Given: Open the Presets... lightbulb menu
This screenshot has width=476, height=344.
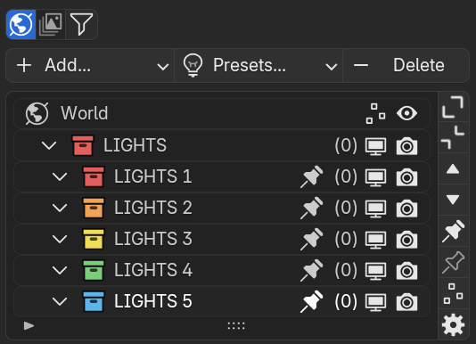Looking at the screenshot, I should point(259,65).
